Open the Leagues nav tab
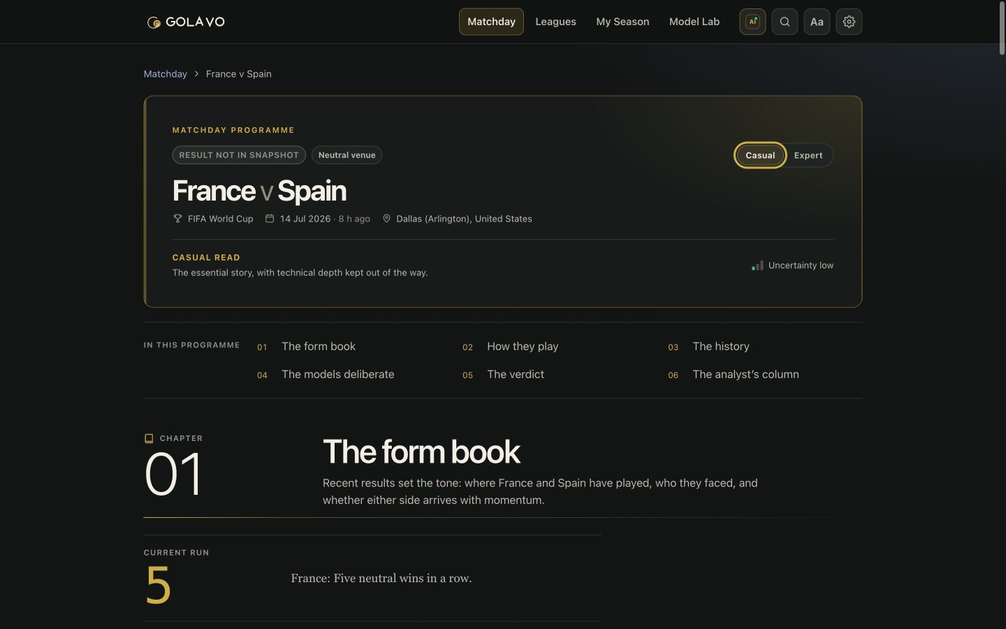This screenshot has height=629, width=1006. pos(555,22)
